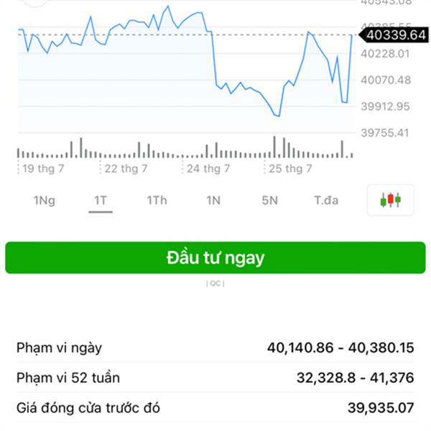Choose the 1N time range
The height and width of the screenshot is (431, 431).
click(213, 200)
